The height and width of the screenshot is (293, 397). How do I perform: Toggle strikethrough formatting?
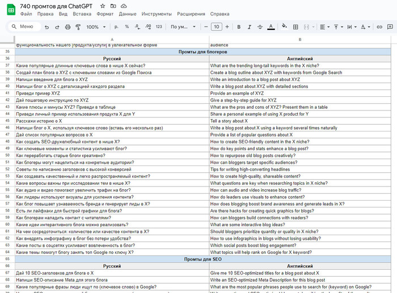[x=260, y=27]
